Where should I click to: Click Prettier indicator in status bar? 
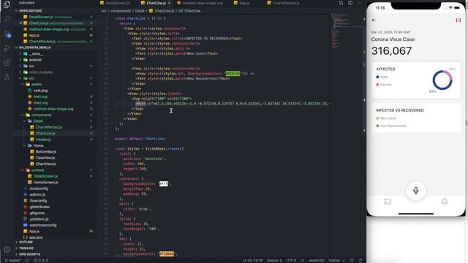tap(336, 260)
